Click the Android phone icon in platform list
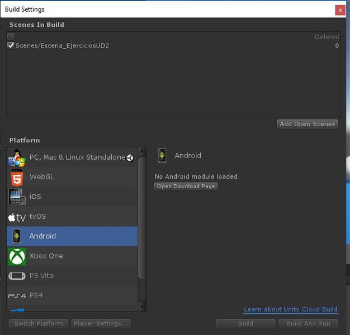Image resolution: width=350 pixels, height=335 pixels. 17,236
